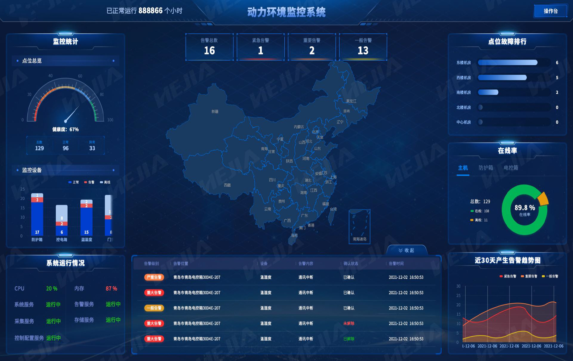Toggle the 正常 legend in 监控设备 chart
Viewport: 573px width, 361px height.
point(74,182)
